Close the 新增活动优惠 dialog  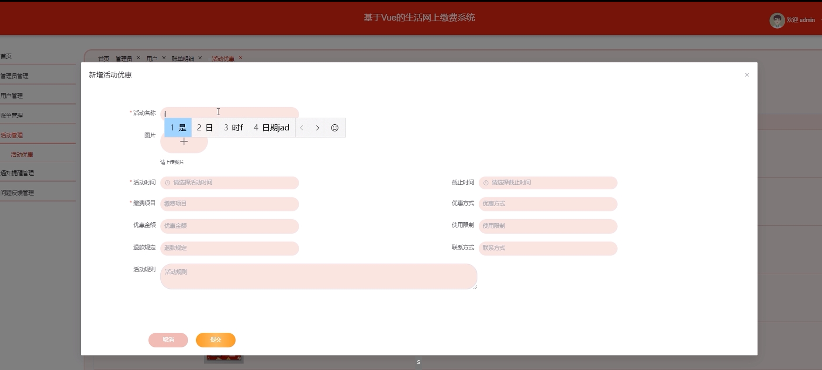pos(747,75)
